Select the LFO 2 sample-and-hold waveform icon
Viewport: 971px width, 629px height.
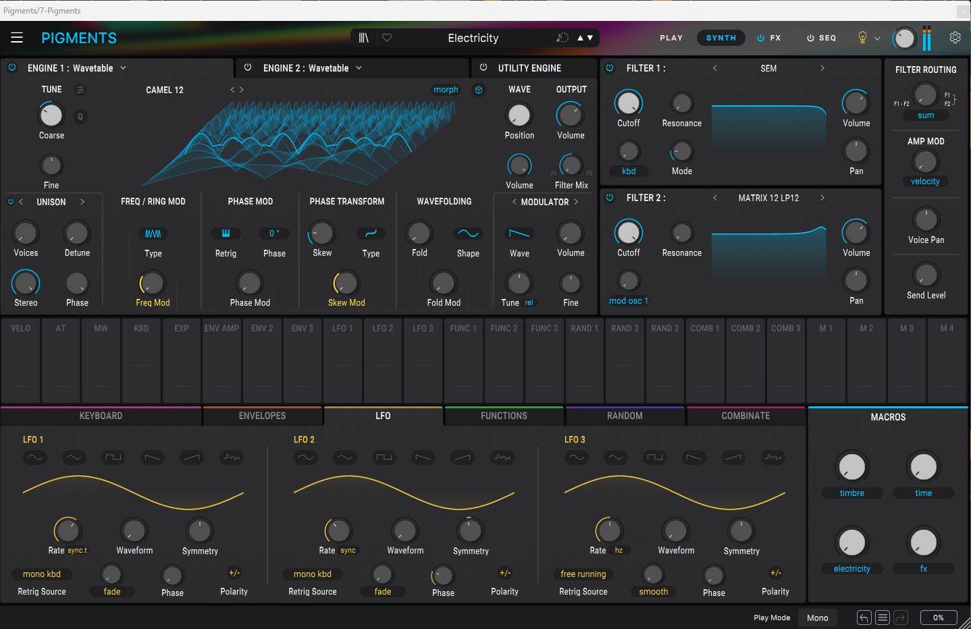click(x=502, y=458)
